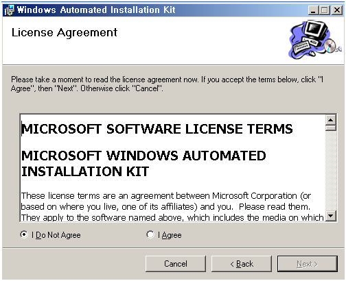
Task: Click the computer and CD setup graphic
Action: click(x=315, y=40)
